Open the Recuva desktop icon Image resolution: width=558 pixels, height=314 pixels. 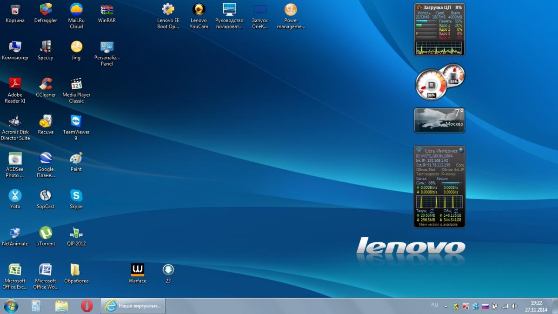pyautogui.click(x=46, y=121)
